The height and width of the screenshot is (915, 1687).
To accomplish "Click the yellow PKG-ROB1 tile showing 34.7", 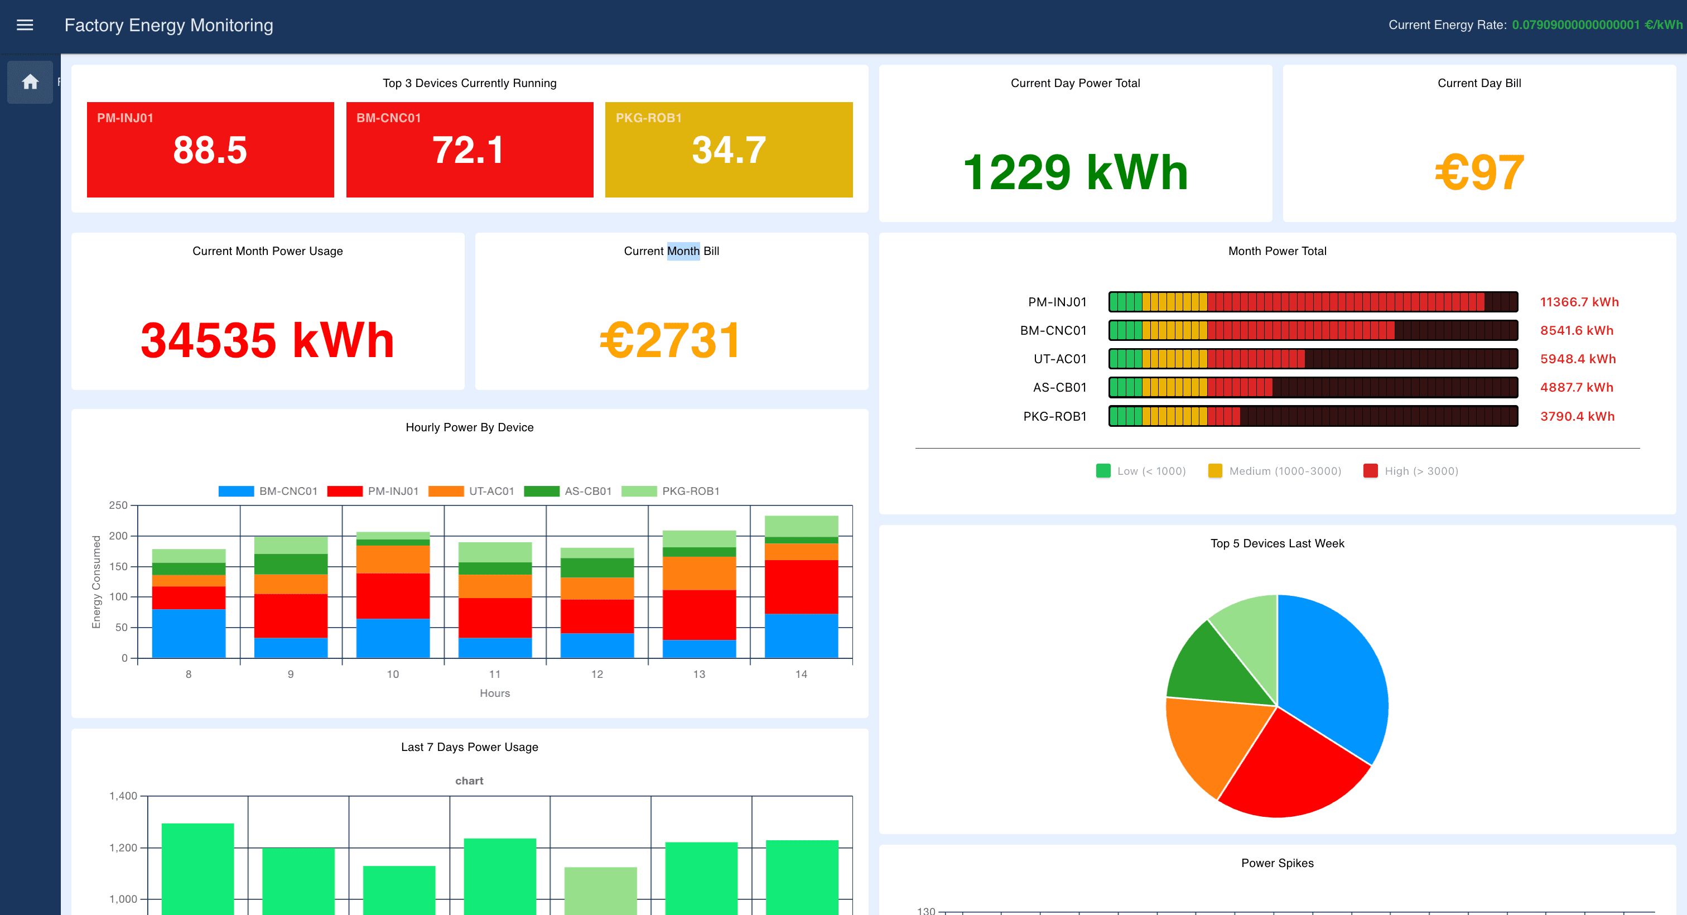I will (x=728, y=148).
